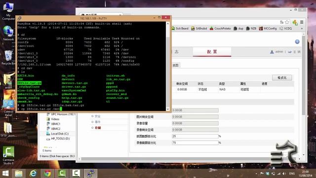Click the PuTTY title bar

(93, 18)
